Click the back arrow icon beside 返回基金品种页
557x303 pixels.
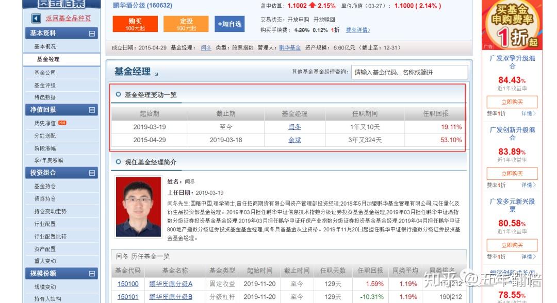pyautogui.click(x=36, y=19)
